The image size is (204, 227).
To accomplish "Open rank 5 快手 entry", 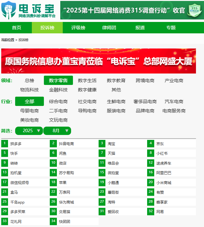I will pyautogui.click(x=25, y=153).
